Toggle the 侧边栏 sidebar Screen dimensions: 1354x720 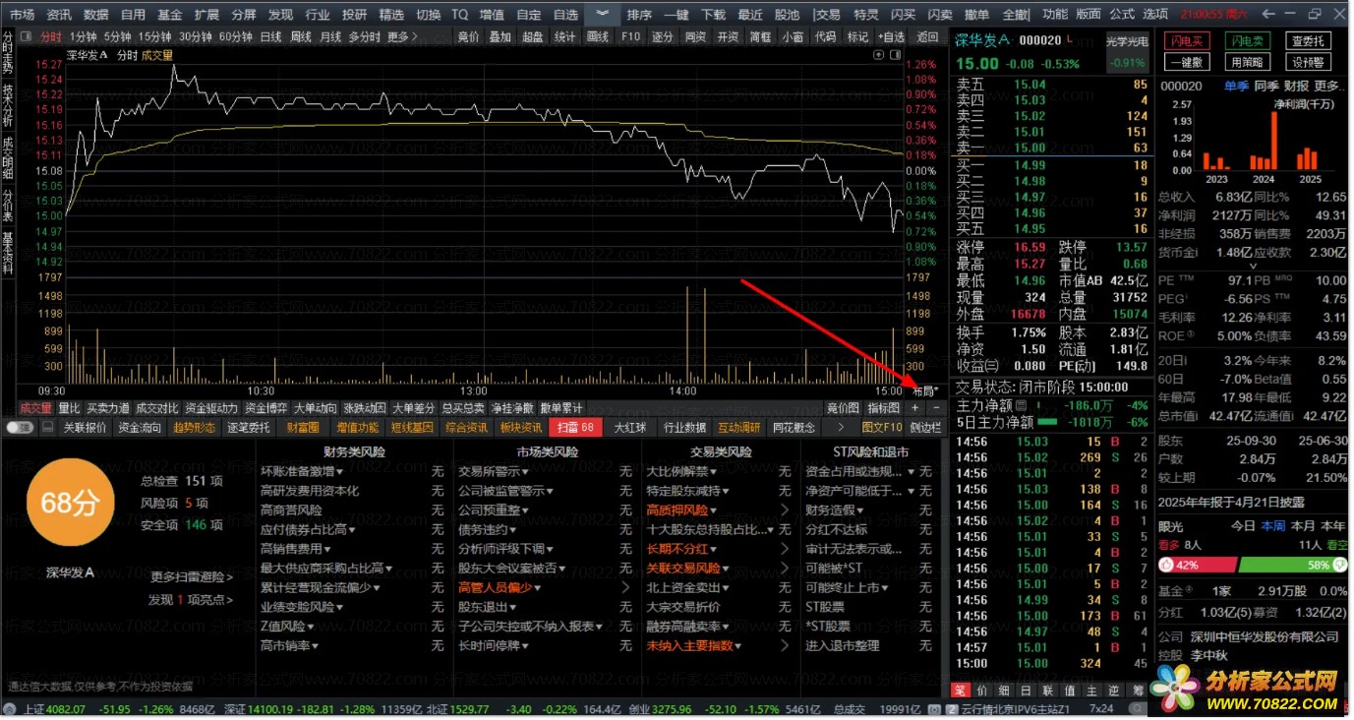tap(925, 427)
